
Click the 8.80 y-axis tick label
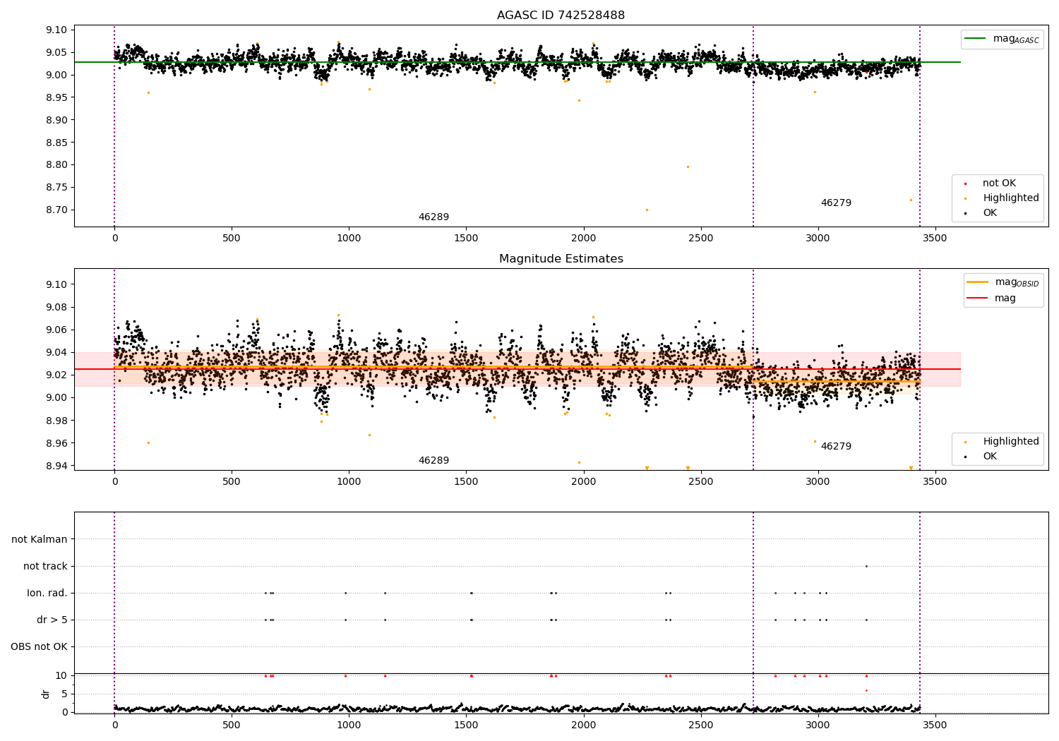(x=56, y=165)
